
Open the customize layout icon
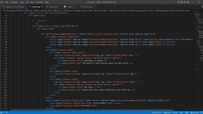[188, 2]
